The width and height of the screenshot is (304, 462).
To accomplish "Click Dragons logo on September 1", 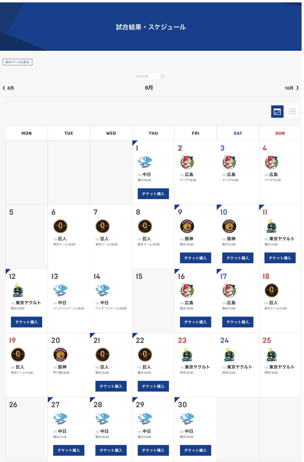I will (x=145, y=162).
